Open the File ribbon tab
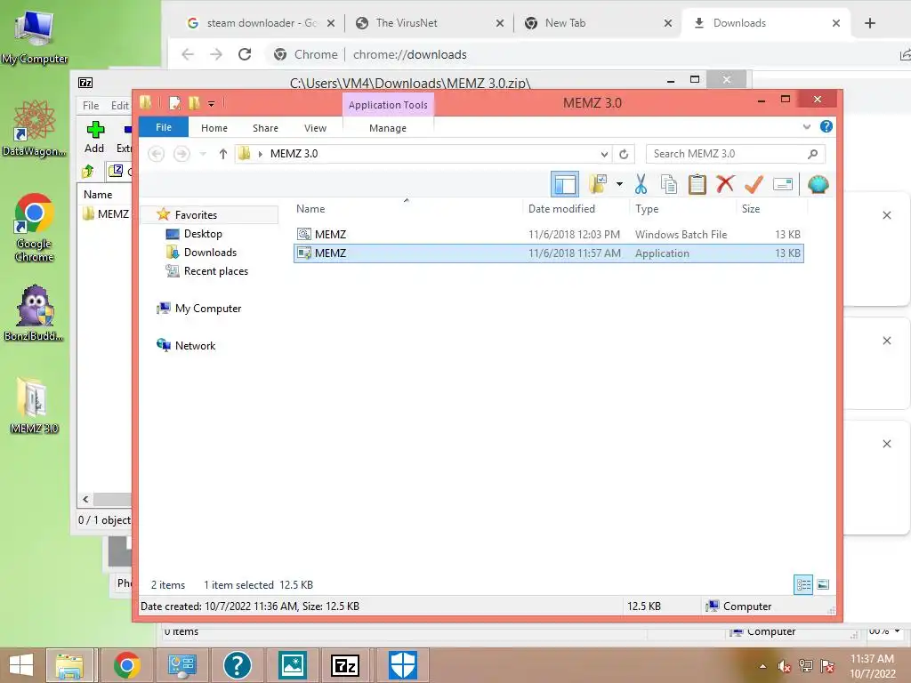Image resolution: width=911 pixels, height=683 pixels. [x=164, y=127]
